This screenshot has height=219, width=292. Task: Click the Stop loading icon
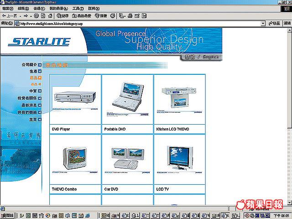(36, 16)
